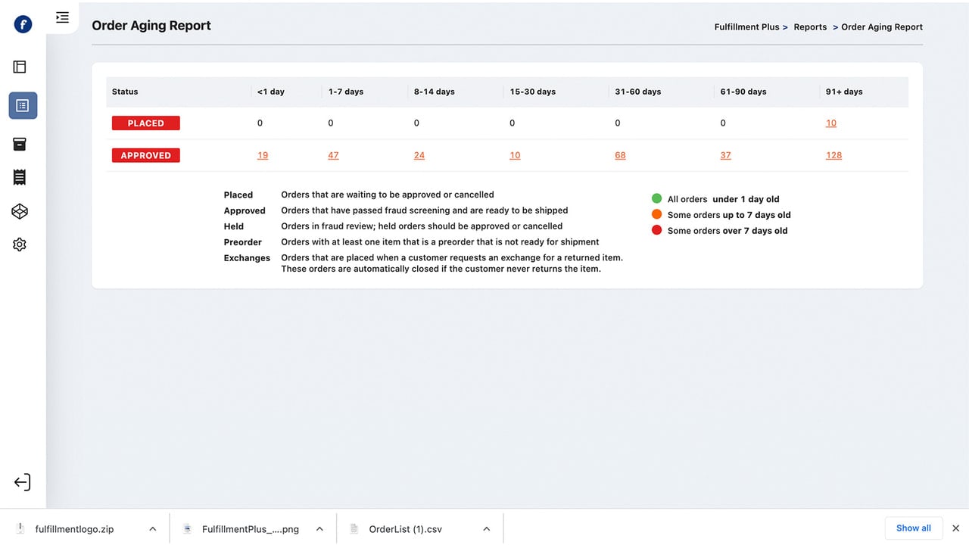Click the fulfillmentlogo.zip file icon
The image size is (969, 545).
20,528
